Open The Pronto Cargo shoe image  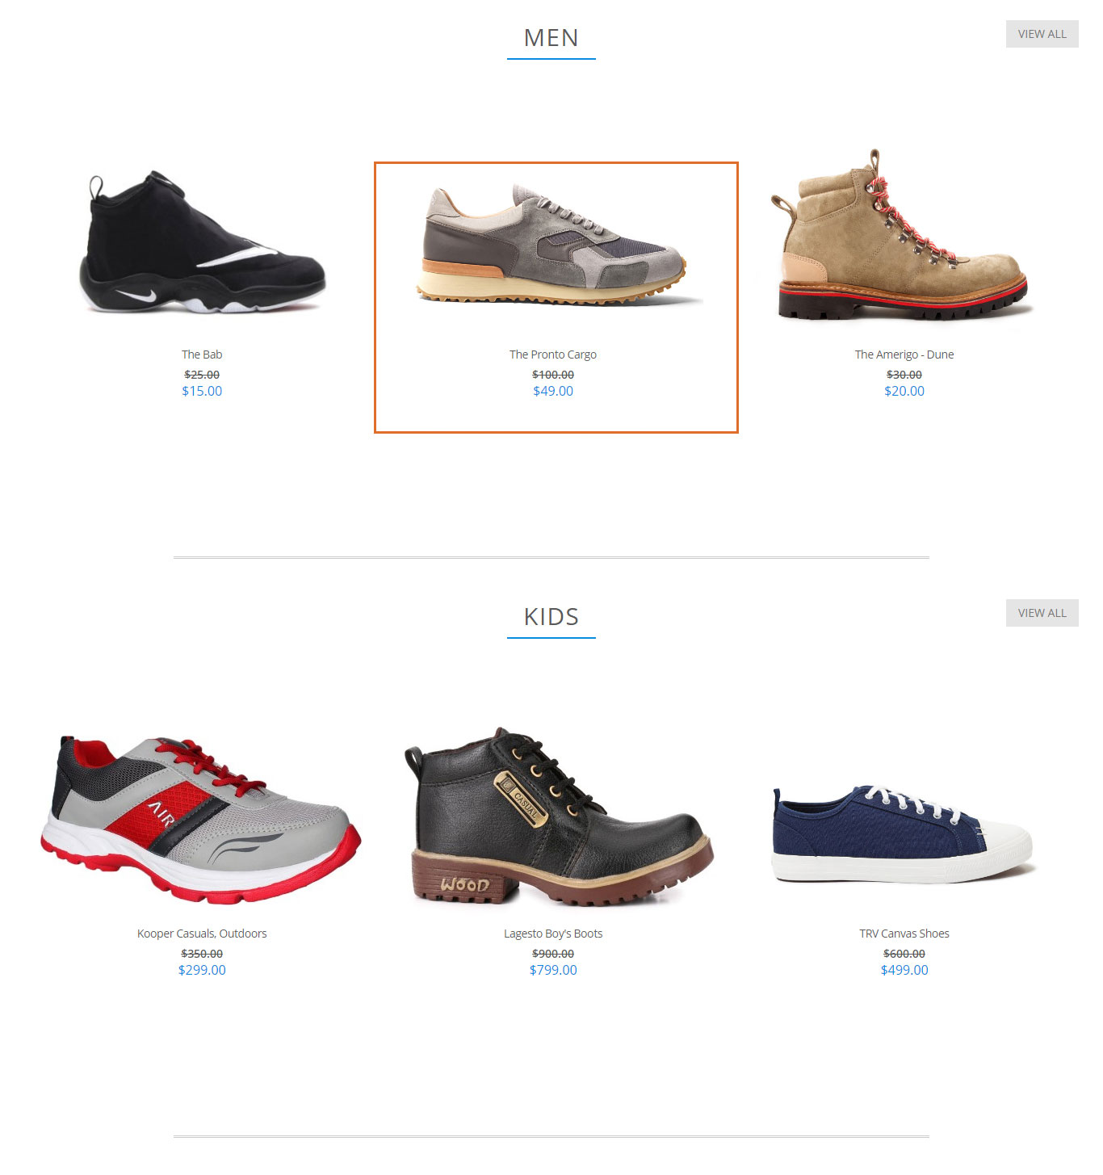[x=553, y=244]
